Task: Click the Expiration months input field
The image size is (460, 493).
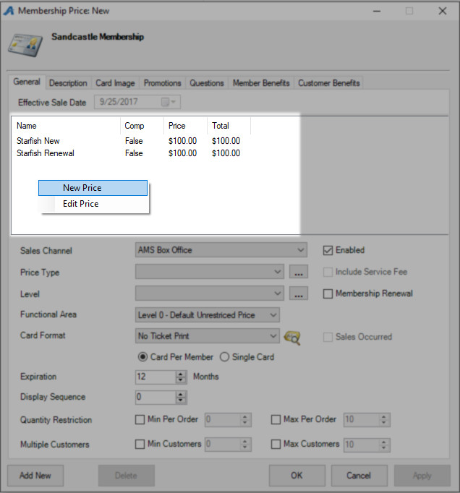Action: point(156,377)
